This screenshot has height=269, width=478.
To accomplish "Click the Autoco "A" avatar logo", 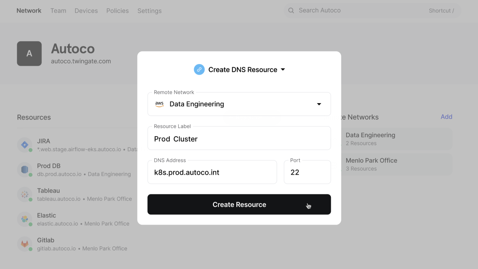I will pyautogui.click(x=29, y=54).
